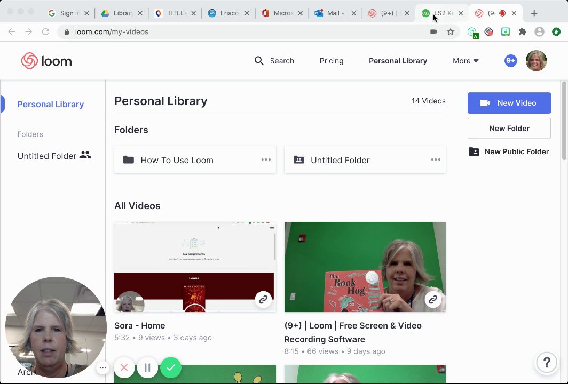The width and height of the screenshot is (568, 384).
Task: Close the TITLE tab
Action: click(x=193, y=13)
